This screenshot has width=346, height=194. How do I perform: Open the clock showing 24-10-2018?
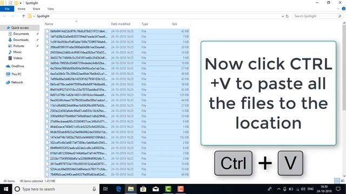tap(324, 189)
